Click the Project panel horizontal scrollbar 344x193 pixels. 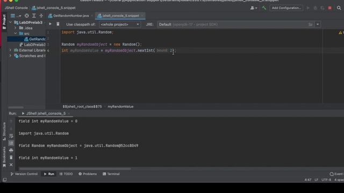tap(16, 107)
